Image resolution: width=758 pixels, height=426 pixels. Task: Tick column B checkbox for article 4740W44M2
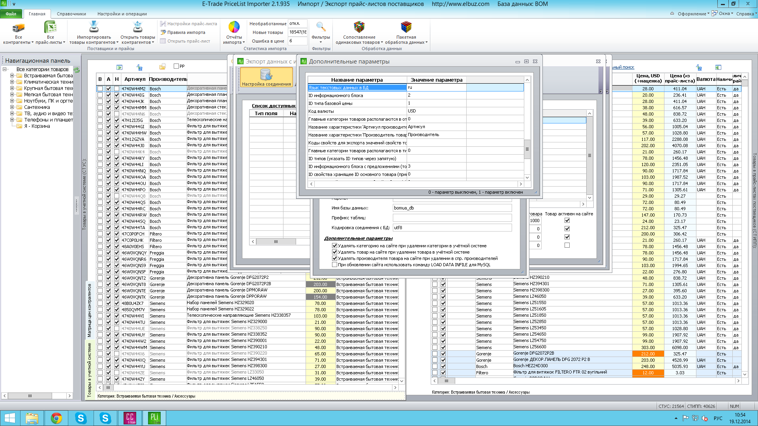pos(100,89)
